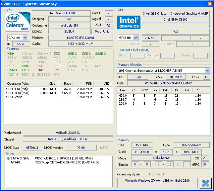Image resolution: width=214 pixels, height=191 pixels.
Task: Select the CPU LFM (Min) row
Action: point(58,89)
